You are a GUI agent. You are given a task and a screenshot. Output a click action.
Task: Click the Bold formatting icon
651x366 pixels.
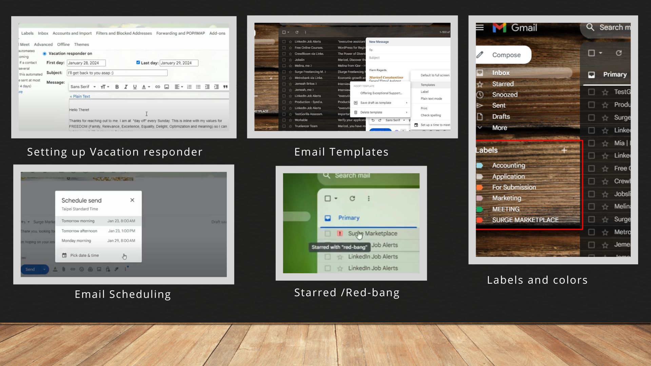[x=117, y=87]
